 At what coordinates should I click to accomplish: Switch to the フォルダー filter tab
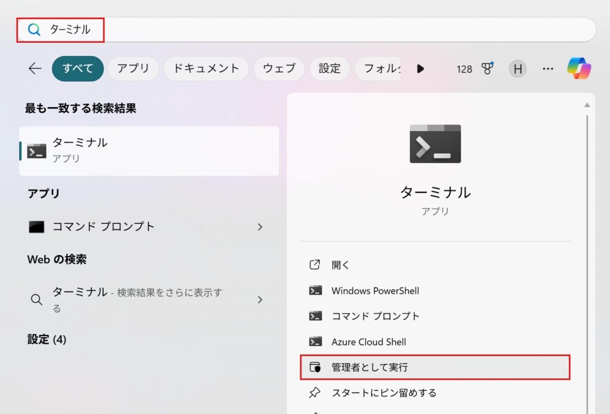pos(378,69)
